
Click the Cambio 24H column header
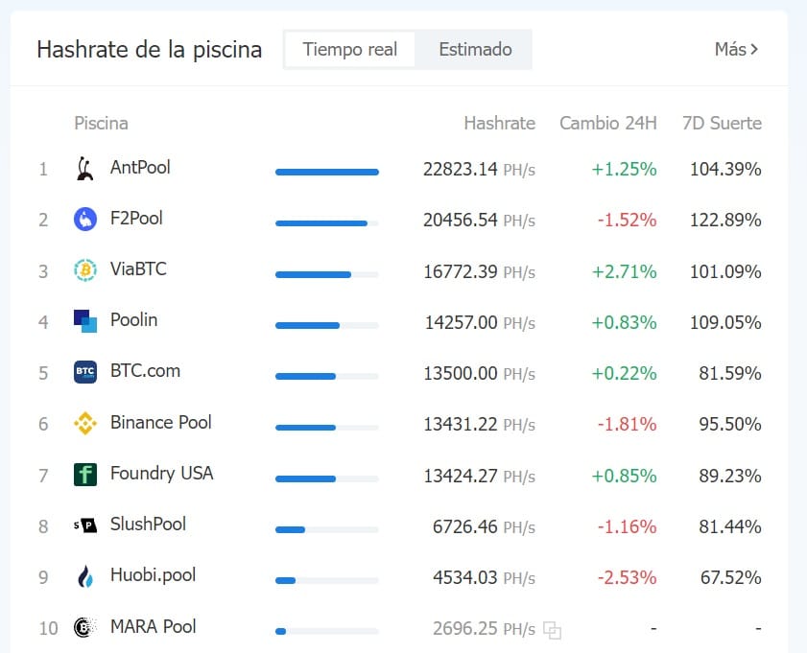(x=607, y=123)
